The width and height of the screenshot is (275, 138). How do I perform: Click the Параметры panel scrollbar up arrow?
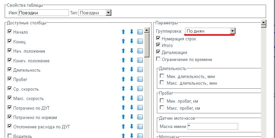[264, 22]
